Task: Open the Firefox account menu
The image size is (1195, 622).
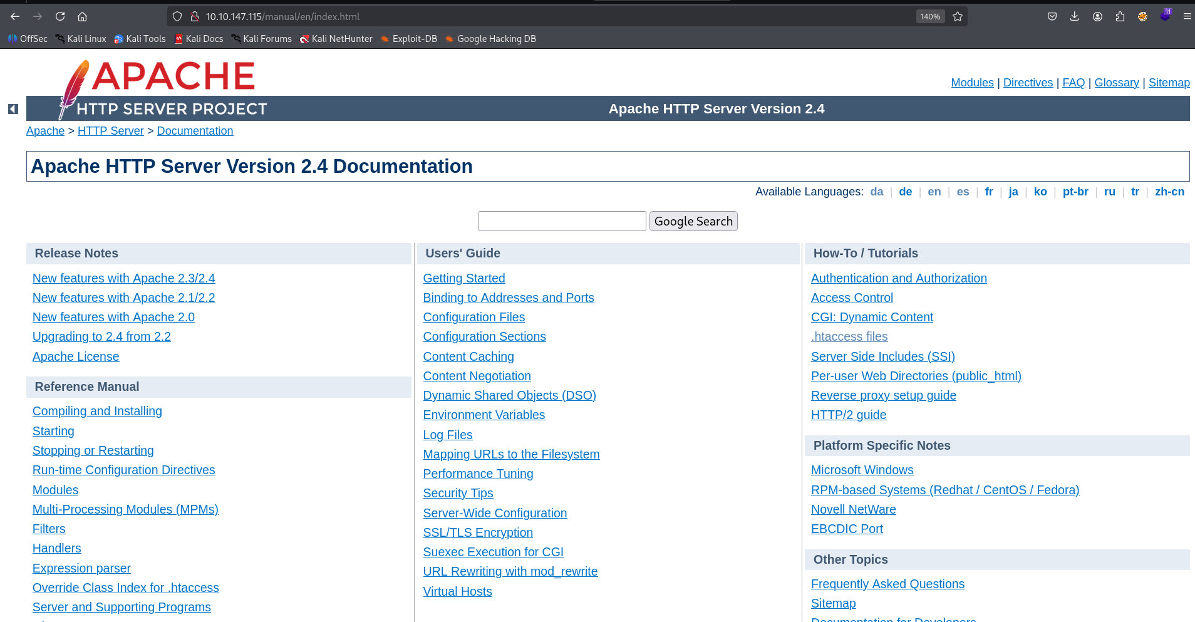Action: tap(1097, 16)
